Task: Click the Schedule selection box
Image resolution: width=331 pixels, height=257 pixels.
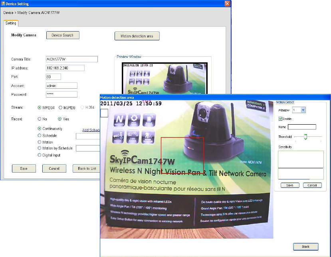Action: [88, 136]
